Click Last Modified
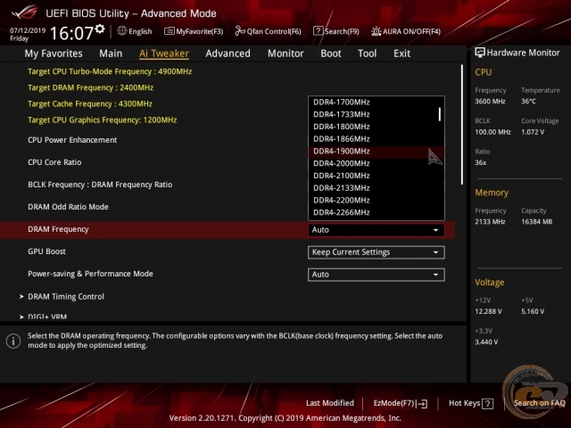The height and width of the screenshot is (428, 571). (330, 403)
